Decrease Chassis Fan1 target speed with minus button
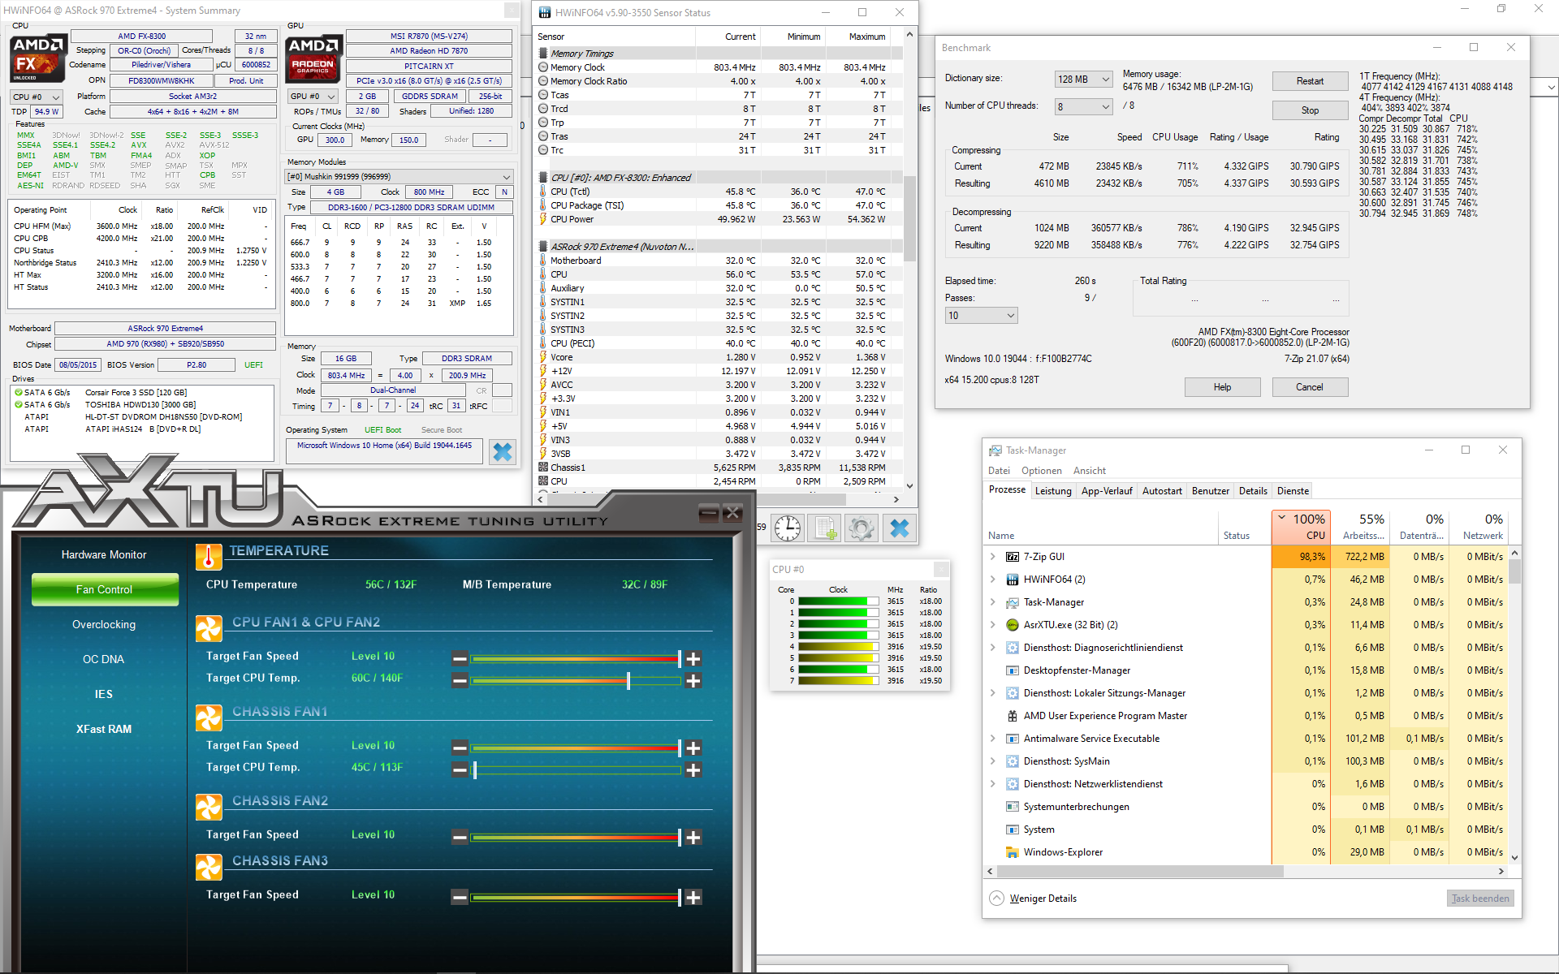Image resolution: width=1559 pixels, height=974 pixels. point(460,748)
